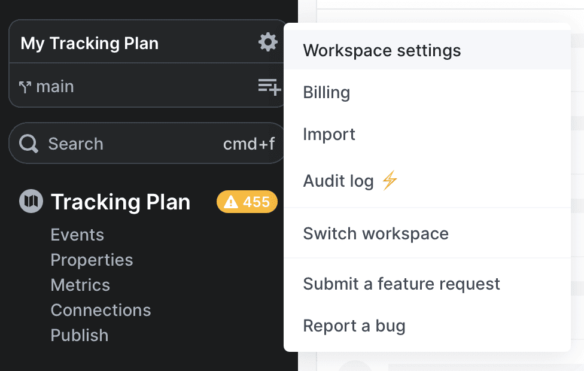This screenshot has height=371, width=584.
Task: Click the warning triangle in the issues badge
Action: pyautogui.click(x=232, y=202)
